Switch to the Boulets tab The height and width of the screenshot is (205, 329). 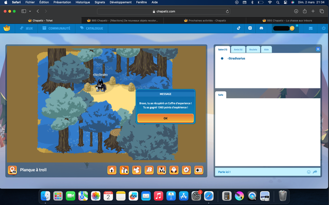click(253, 49)
